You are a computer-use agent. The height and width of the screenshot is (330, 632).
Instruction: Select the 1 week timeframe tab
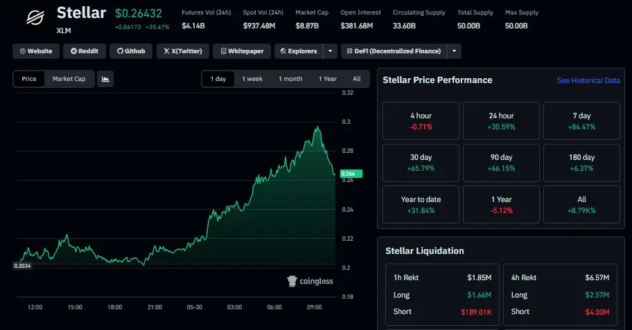click(x=252, y=79)
